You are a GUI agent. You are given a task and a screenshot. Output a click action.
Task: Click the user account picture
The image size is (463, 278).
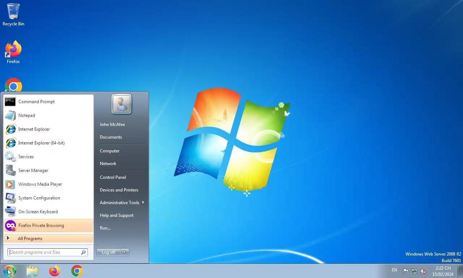tap(122, 104)
